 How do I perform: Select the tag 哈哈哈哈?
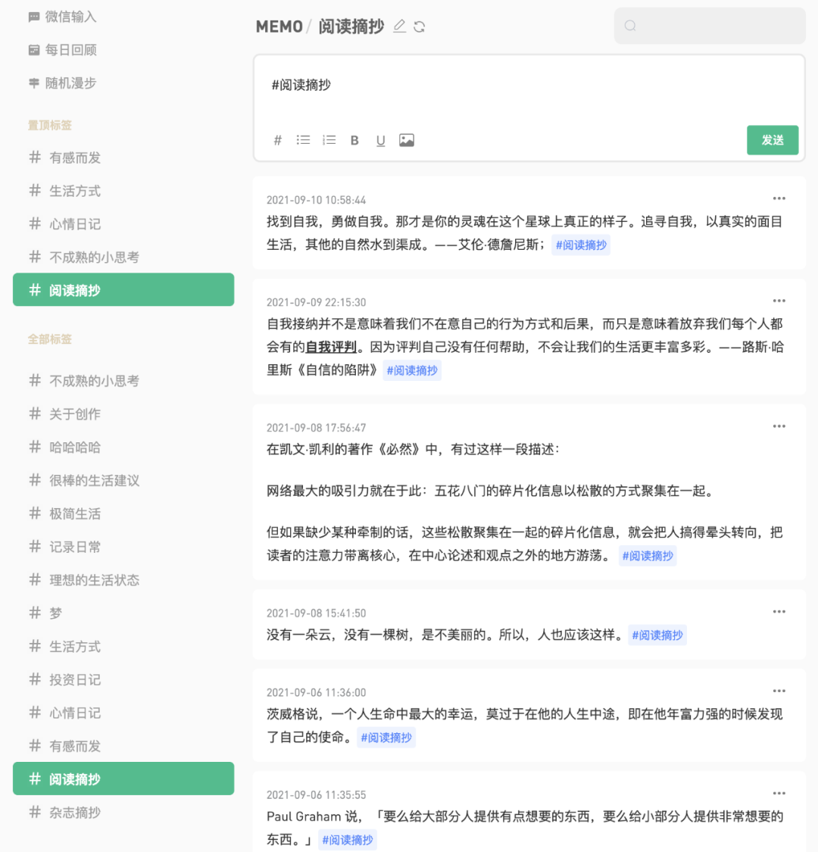coord(123,447)
